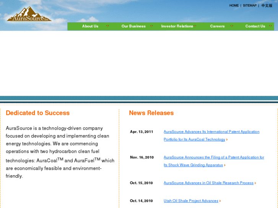Open the Our Business menu
Screen dimensions: 278x208
[133, 26]
